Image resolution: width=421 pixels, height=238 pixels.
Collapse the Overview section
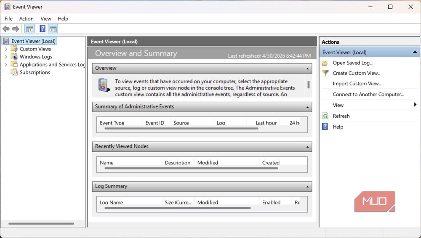coord(307,69)
